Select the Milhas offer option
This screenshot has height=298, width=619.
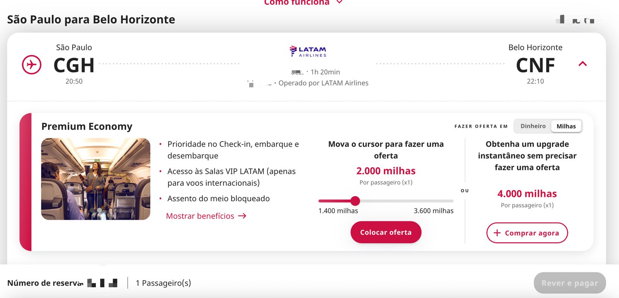click(566, 126)
